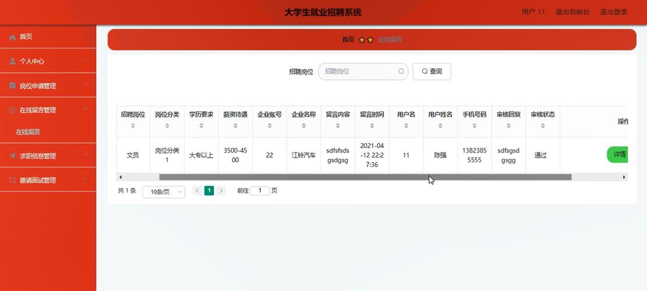The image size is (647, 291).
Task: Click 退出登录 to log out
Action: 613,12
